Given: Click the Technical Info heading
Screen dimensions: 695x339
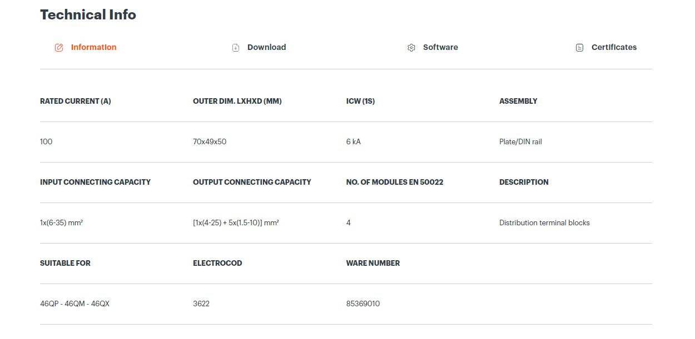Looking at the screenshot, I should (88, 15).
